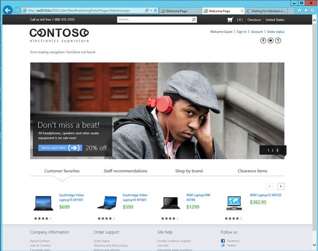Open the browser Home icon
The height and width of the screenshot is (251, 318).
(x=299, y=10)
